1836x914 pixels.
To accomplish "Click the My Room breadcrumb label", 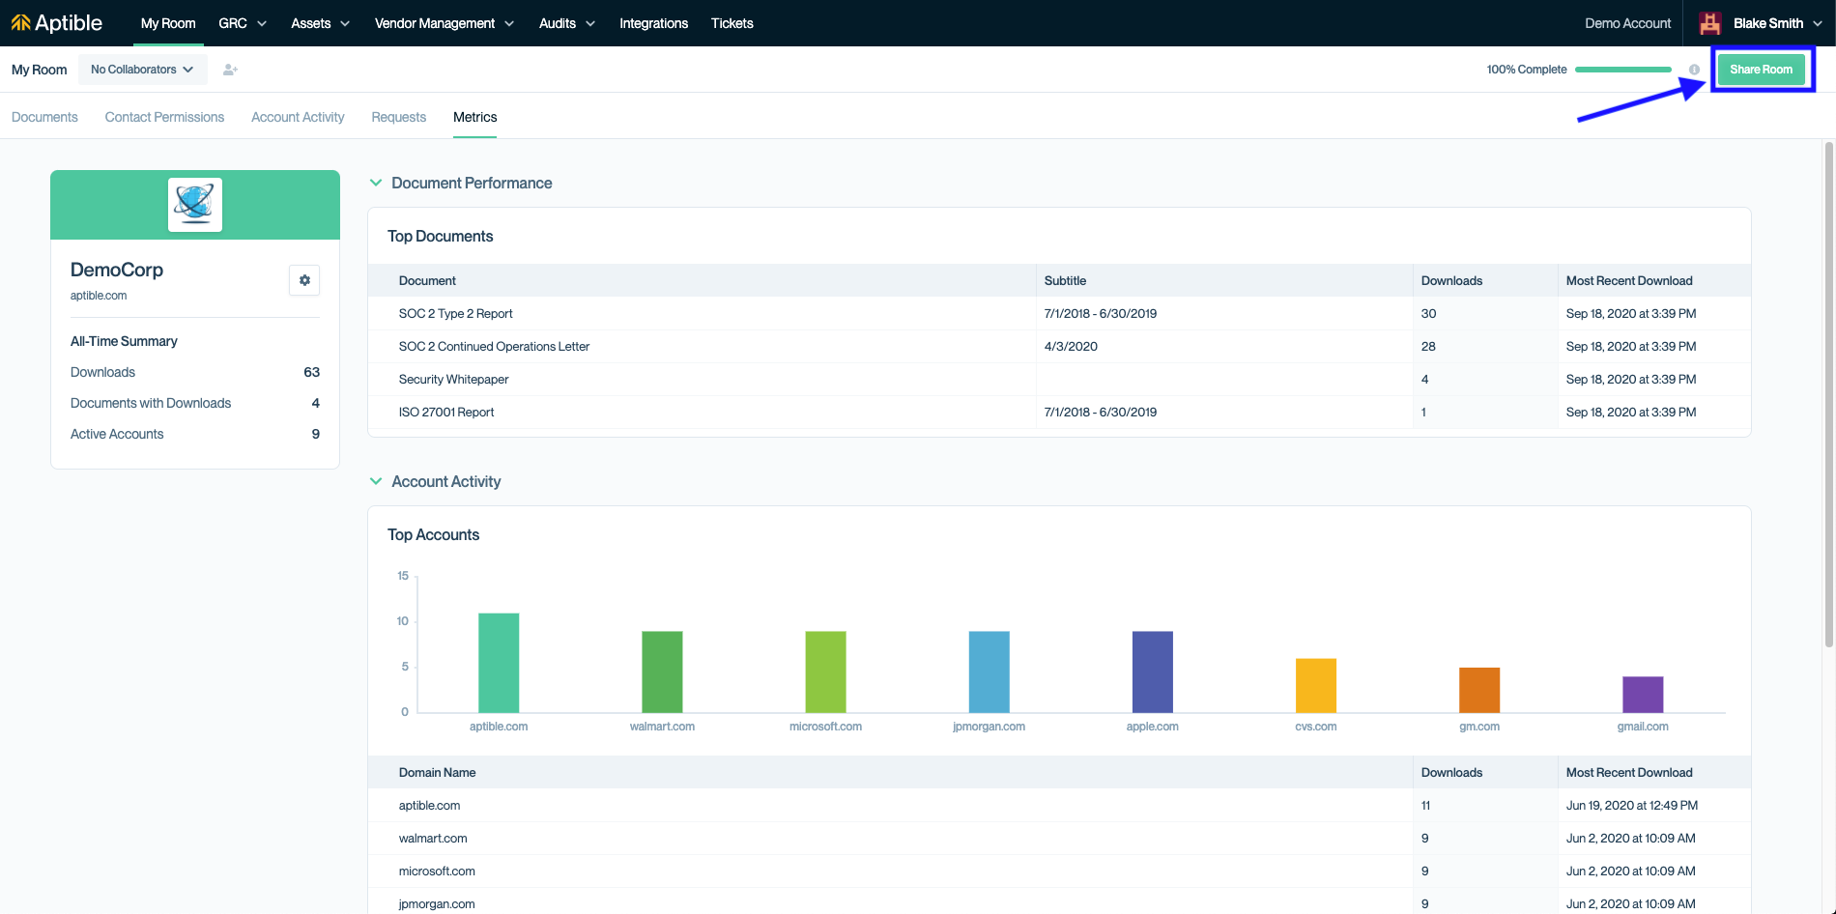I will (x=39, y=70).
